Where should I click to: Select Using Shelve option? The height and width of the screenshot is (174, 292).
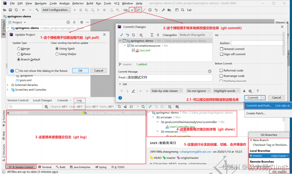57,54
